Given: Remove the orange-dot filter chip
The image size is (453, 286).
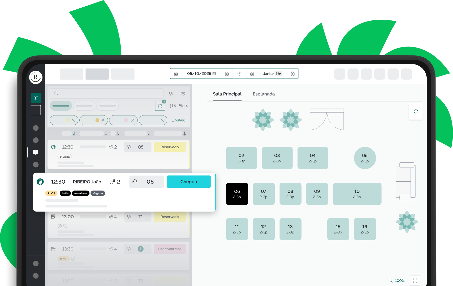Looking at the screenshot, I should [103, 120].
